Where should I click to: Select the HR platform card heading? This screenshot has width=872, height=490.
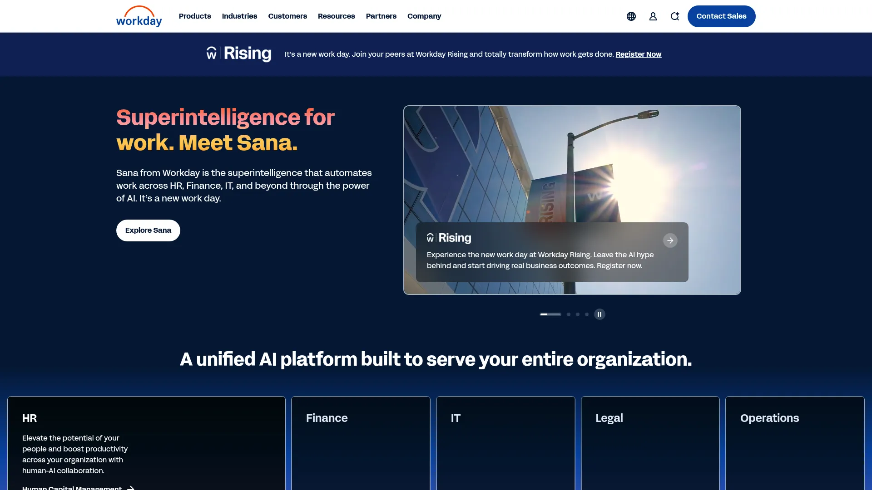point(30,418)
